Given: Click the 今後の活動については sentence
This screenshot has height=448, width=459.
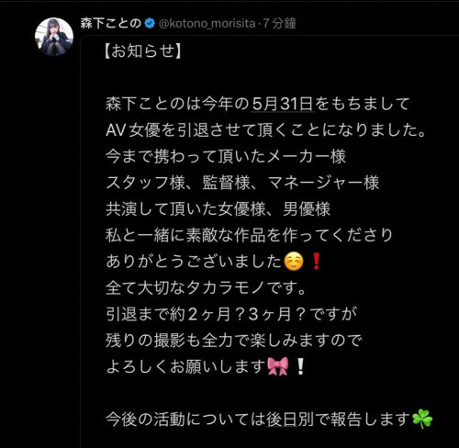Looking at the screenshot, I should click(269, 420).
